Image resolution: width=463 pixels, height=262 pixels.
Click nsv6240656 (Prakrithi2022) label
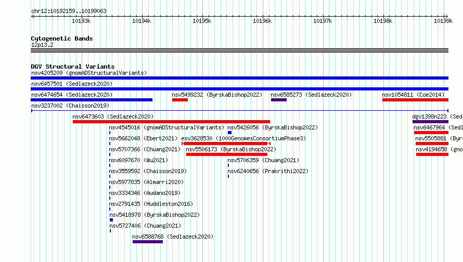pyautogui.click(x=268, y=171)
